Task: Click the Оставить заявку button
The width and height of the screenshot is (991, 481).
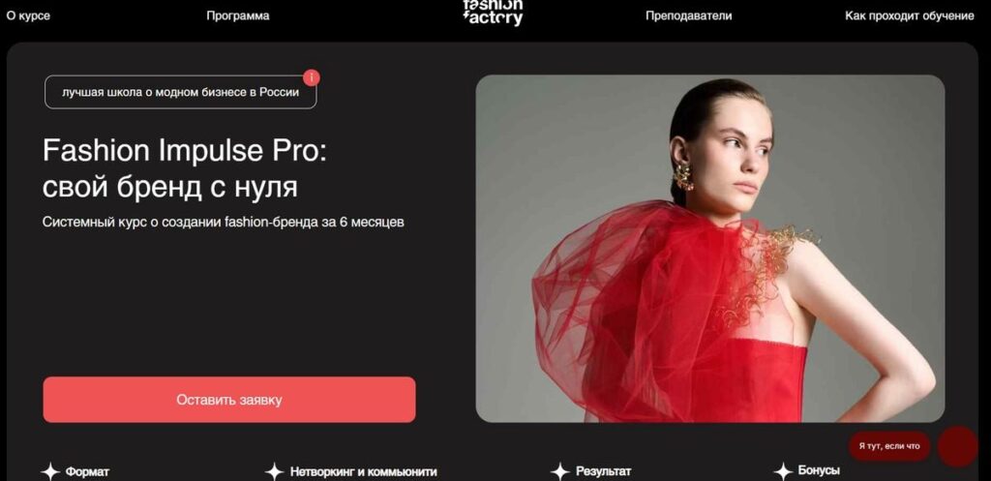Action: coord(229,400)
